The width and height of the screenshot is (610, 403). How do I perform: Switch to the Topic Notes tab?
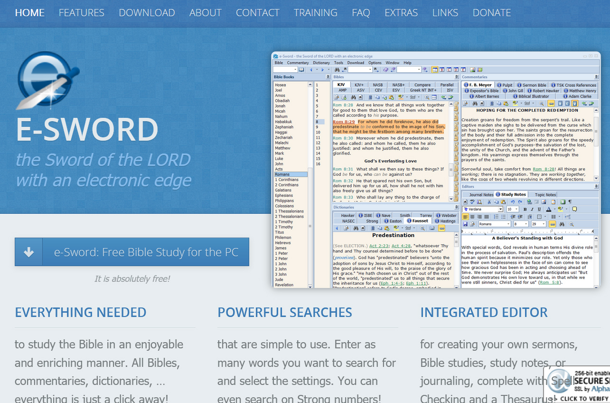[545, 194]
